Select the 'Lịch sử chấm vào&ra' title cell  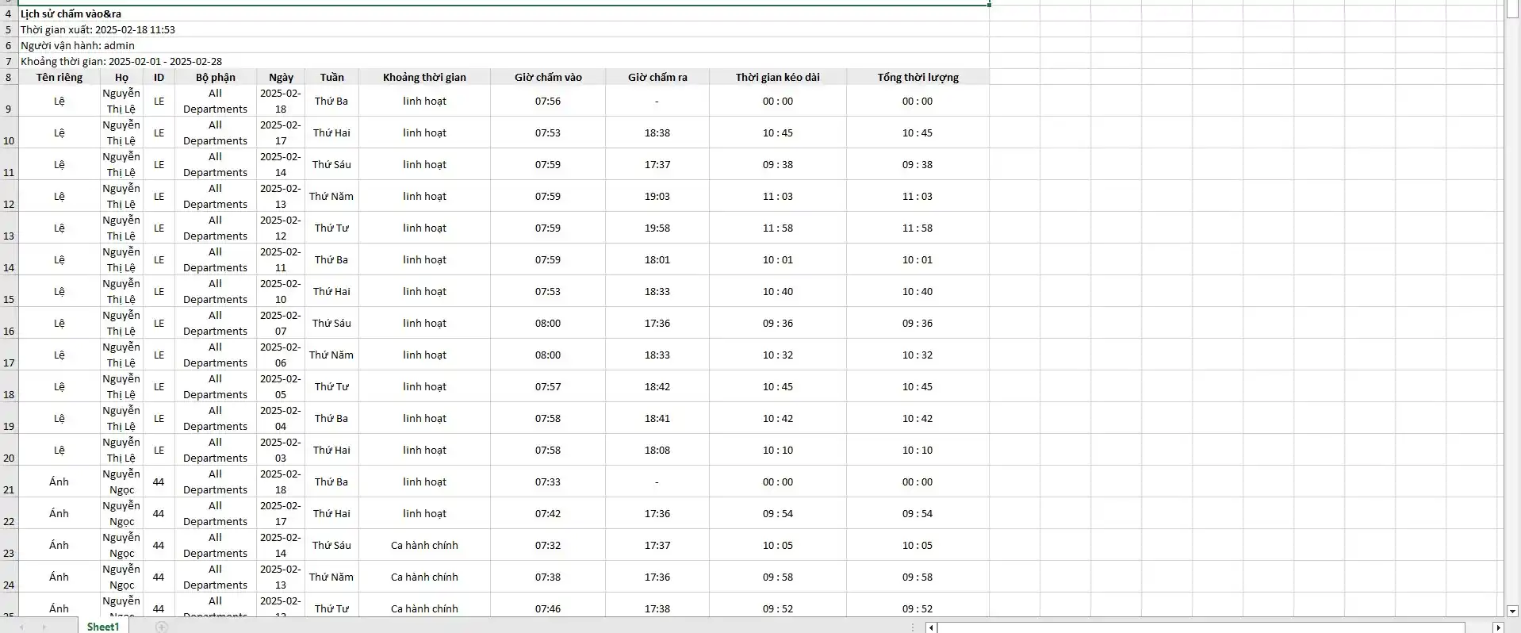coord(71,13)
